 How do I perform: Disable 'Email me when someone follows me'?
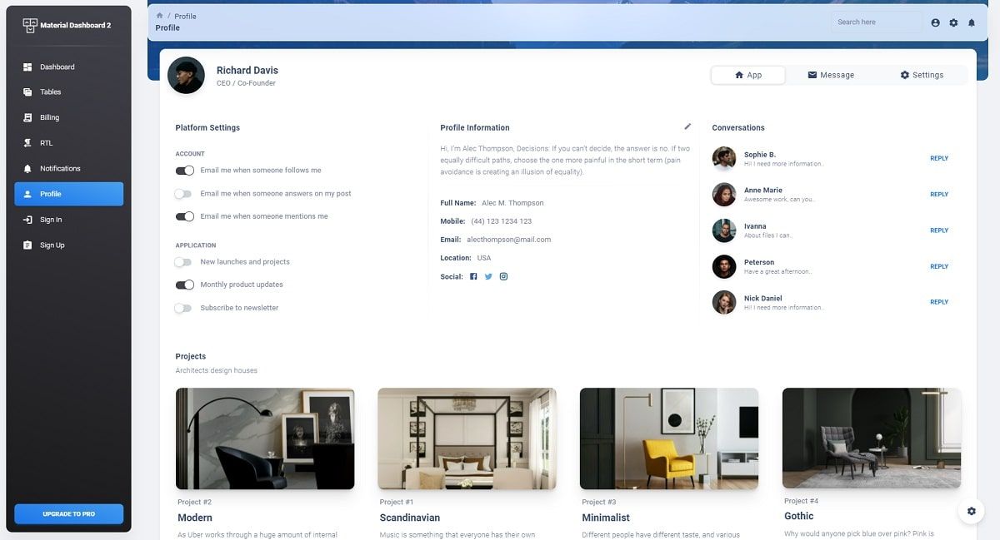185,171
